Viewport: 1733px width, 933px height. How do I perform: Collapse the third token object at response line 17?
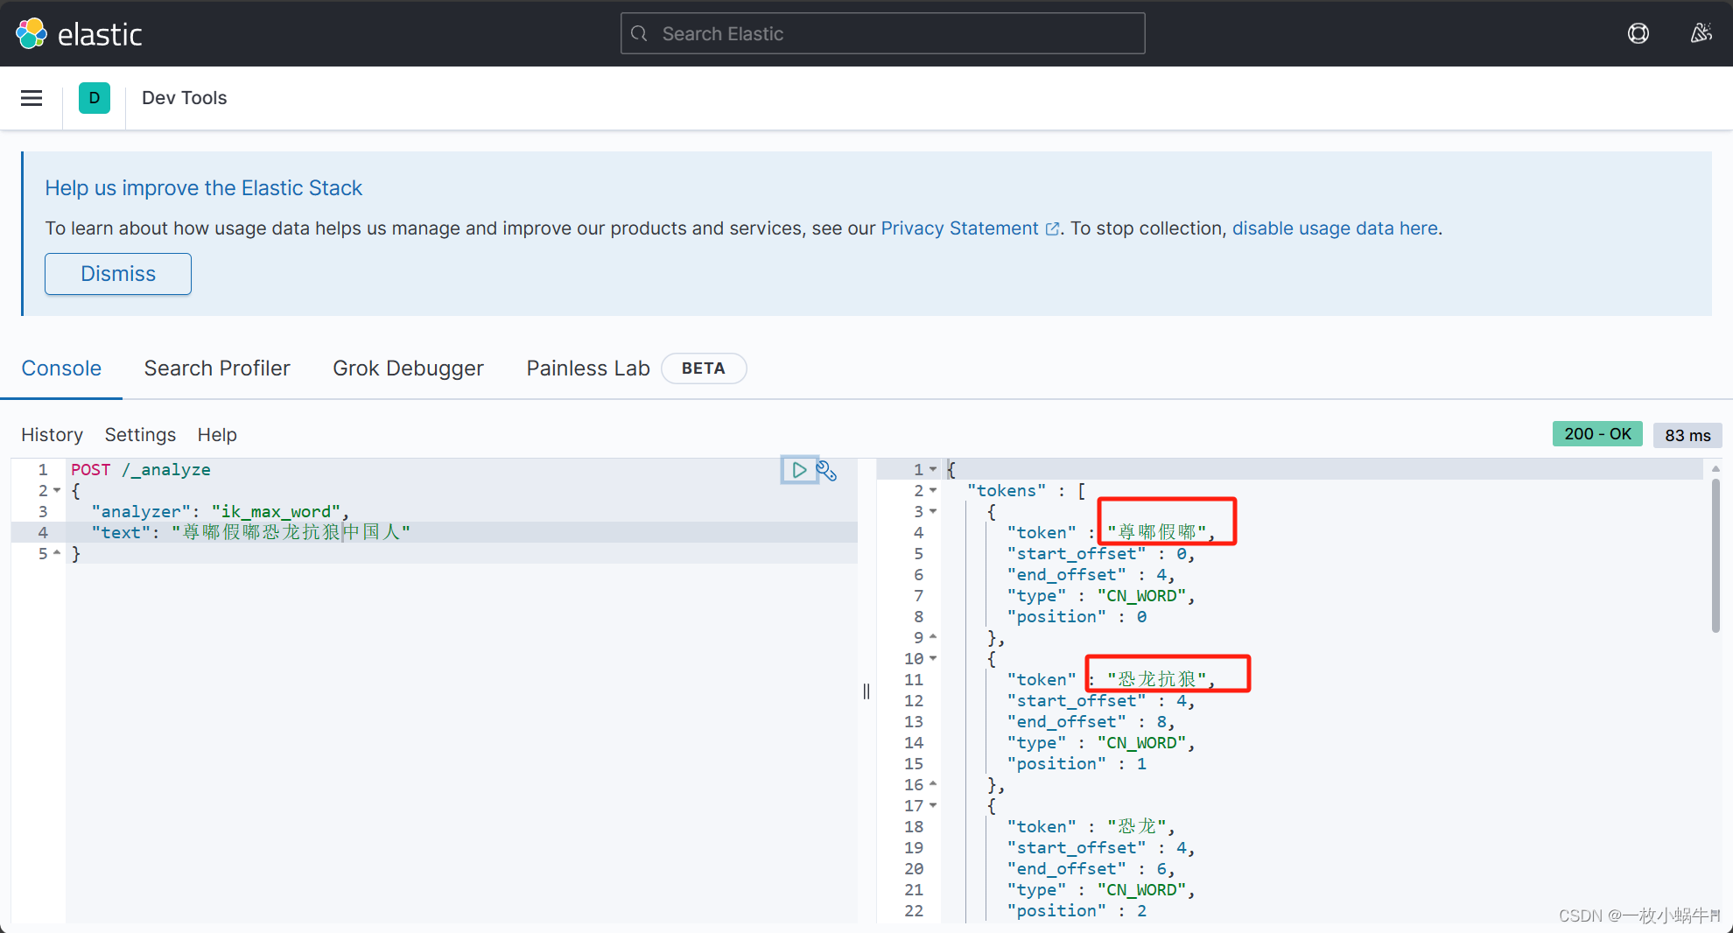[x=933, y=805]
